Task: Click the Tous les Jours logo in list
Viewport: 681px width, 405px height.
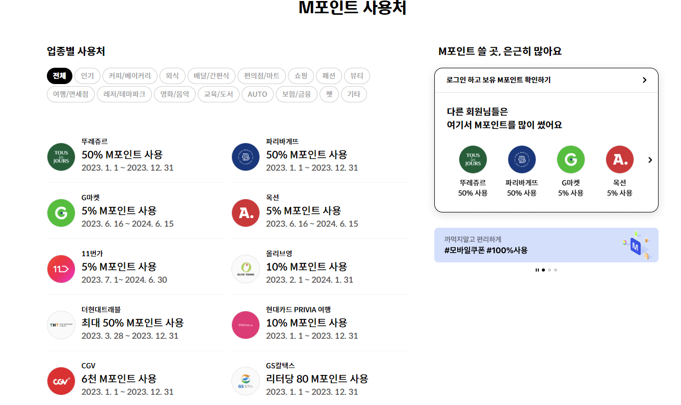Action: 61,157
